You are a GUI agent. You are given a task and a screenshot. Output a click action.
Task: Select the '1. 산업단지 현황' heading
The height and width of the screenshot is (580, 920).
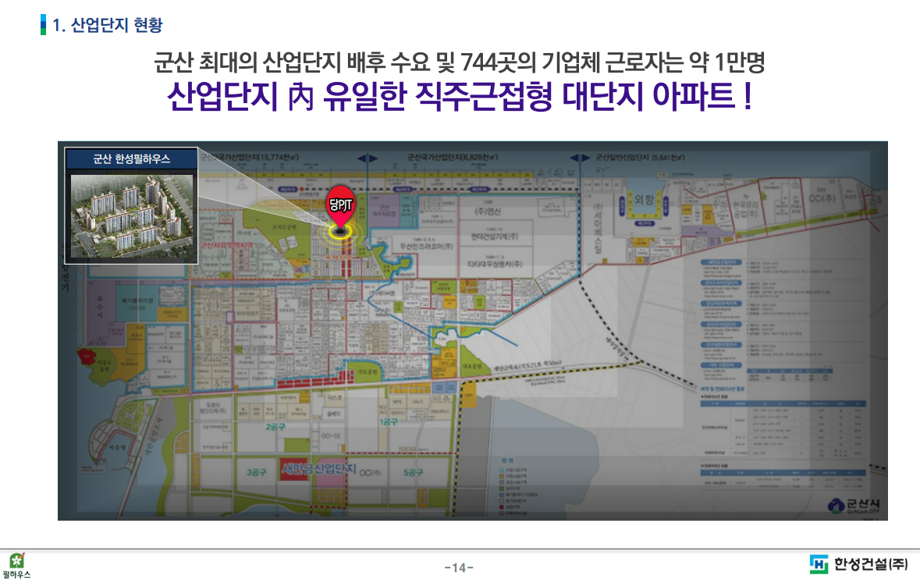(x=108, y=25)
